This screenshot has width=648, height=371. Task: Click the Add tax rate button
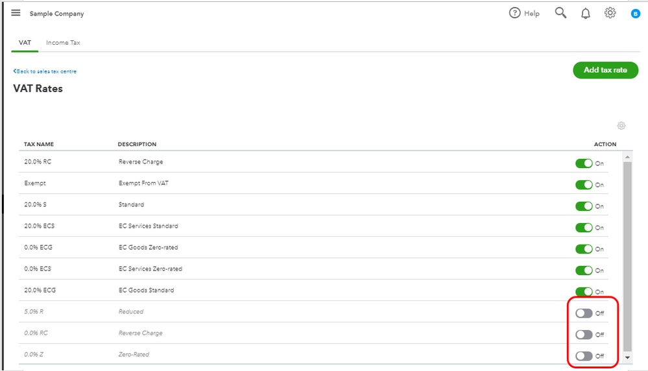(x=605, y=70)
